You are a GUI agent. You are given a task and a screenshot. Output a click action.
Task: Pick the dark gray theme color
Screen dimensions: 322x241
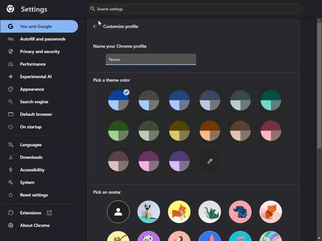(x=149, y=100)
